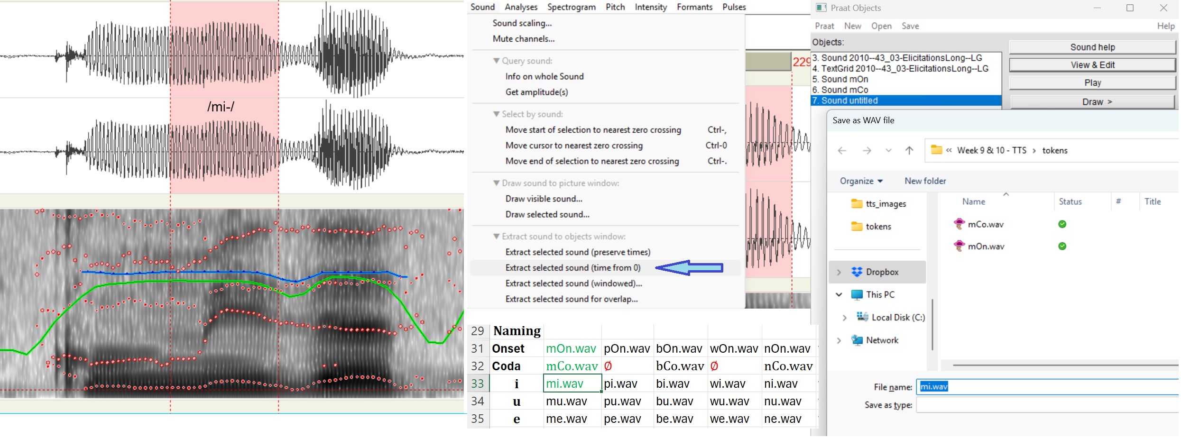Screen dimensions: 1181x438
Task: Expand the Local Disk (C:) node
Action: click(844, 318)
